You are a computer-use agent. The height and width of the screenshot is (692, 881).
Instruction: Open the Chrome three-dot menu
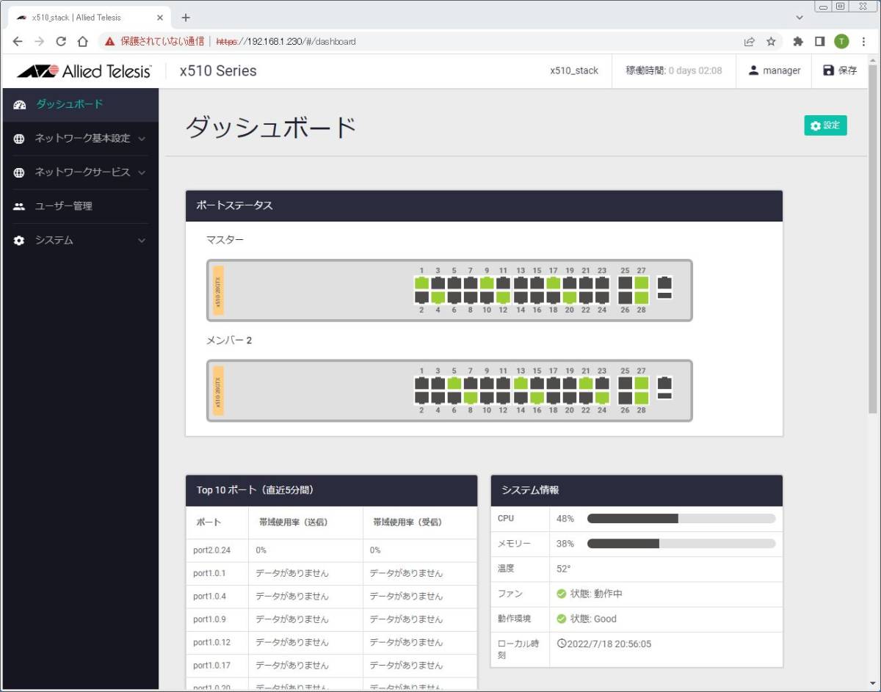click(x=863, y=42)
